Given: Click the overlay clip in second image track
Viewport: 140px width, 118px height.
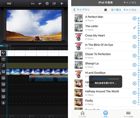Looking at the screenshot, I should (x=49, y=78).
